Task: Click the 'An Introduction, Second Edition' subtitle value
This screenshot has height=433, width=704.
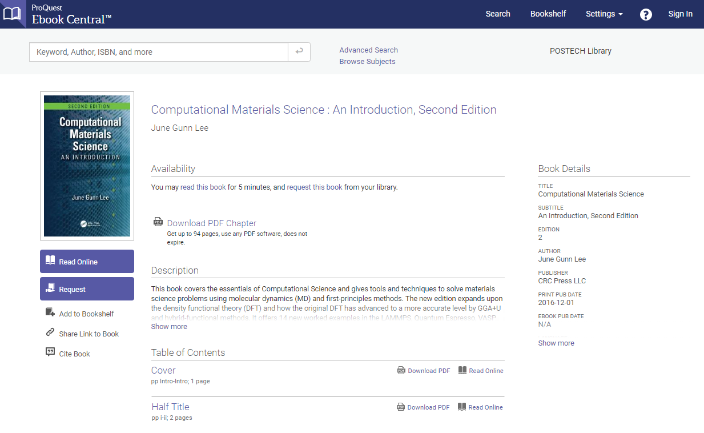Action: tap(588, 215)
